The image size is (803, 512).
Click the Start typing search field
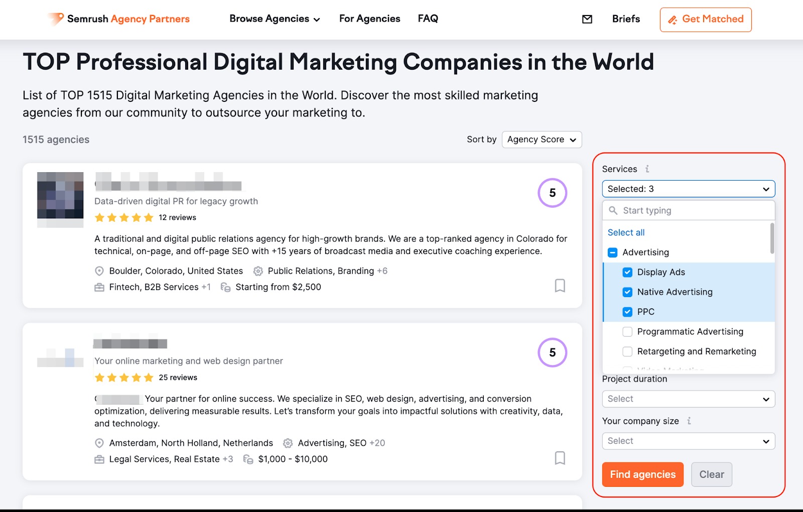tap(693, 211)
